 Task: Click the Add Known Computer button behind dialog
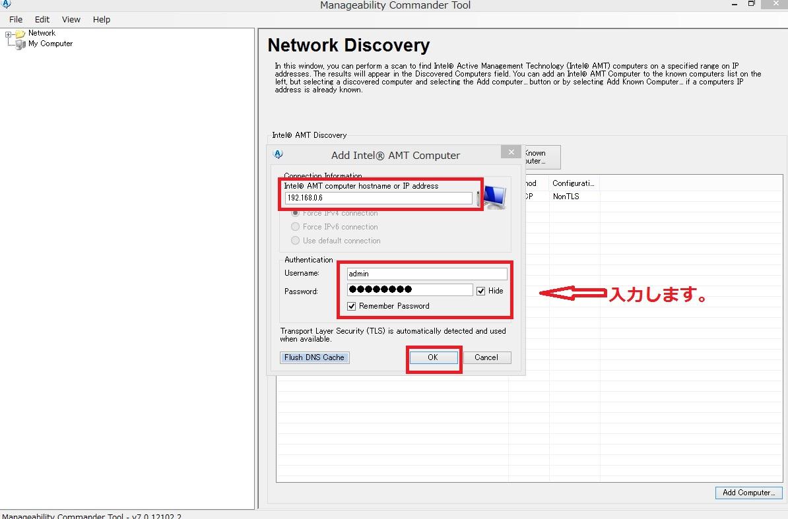542,157
